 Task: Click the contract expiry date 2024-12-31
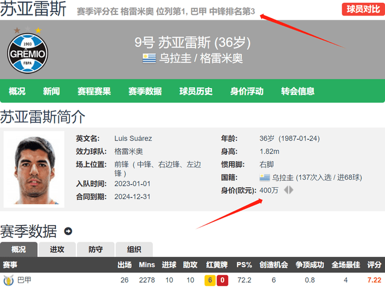pyautogui.click(x=132, y=197)
